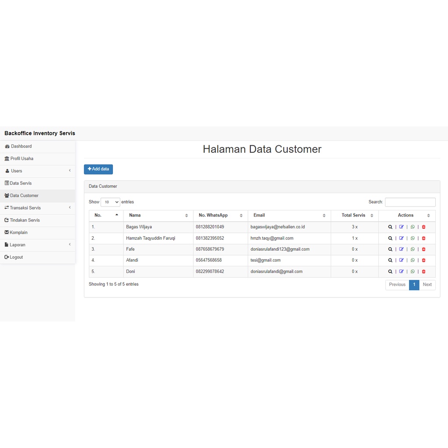Open the Komplain menu item
Screen dimensions: 448x448
[38, 232]
